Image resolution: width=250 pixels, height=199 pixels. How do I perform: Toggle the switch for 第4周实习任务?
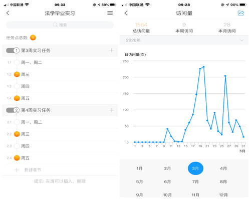(13, 110)
